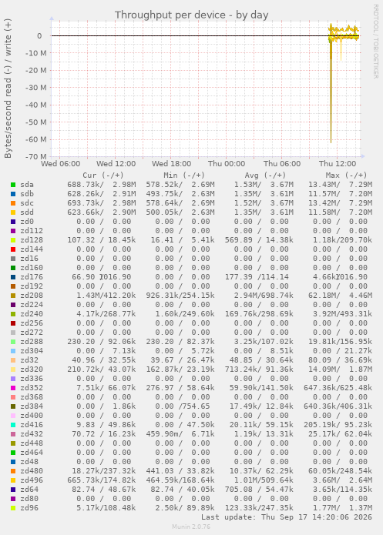Screen dimensions: 383x535
Task: Click the 'zd240' device label
Action: point(32,314)
